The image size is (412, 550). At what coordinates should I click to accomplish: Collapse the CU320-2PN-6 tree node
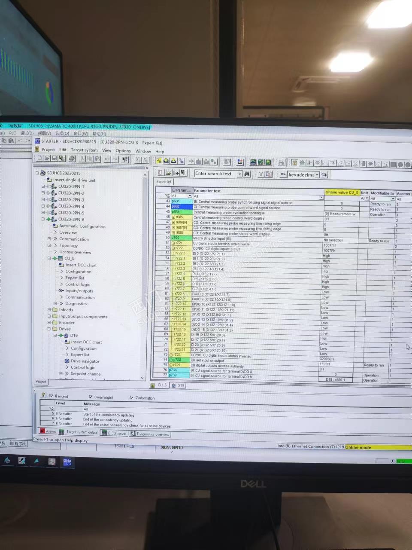pos(43,219)
